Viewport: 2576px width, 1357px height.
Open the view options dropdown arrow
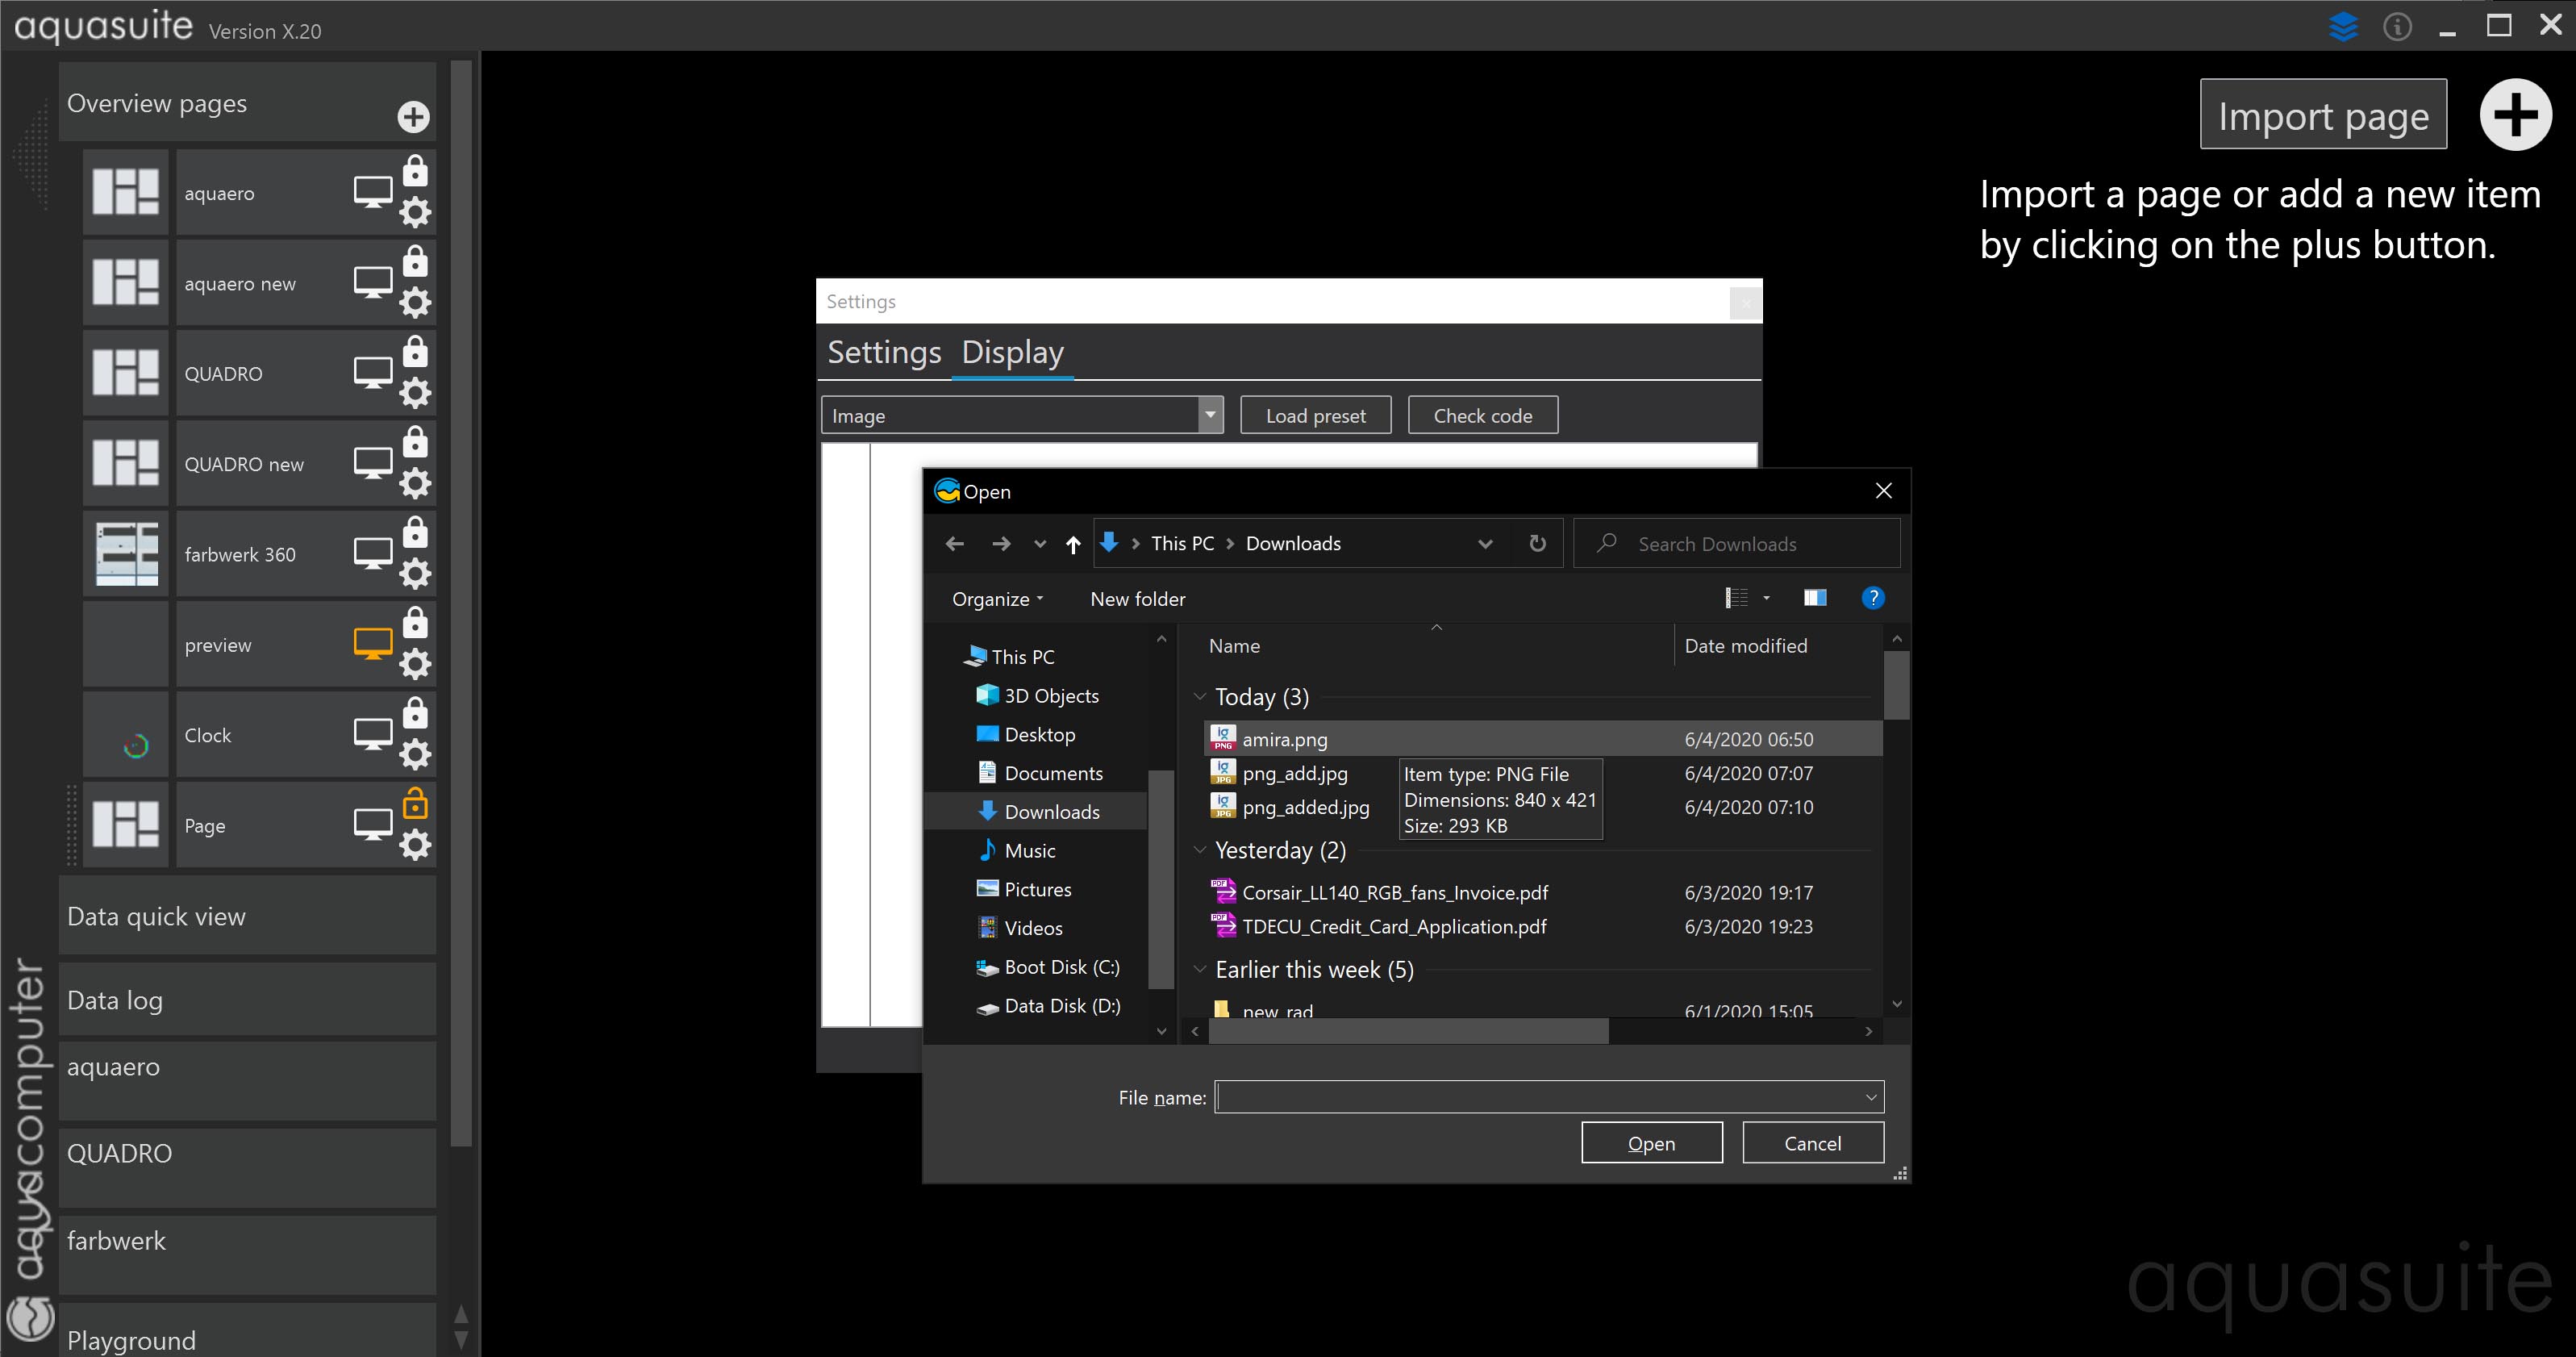coord(1766,598)
